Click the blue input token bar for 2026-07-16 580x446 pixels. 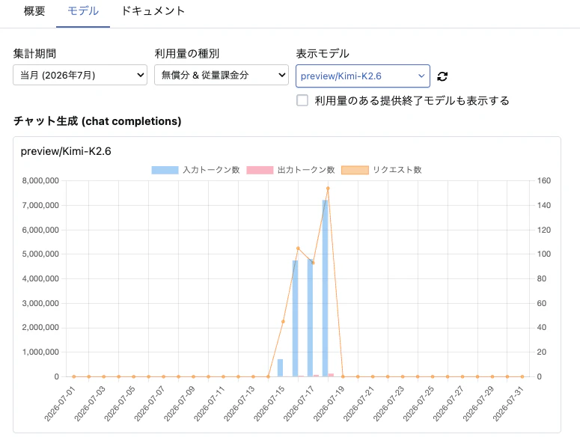[295, 319]
